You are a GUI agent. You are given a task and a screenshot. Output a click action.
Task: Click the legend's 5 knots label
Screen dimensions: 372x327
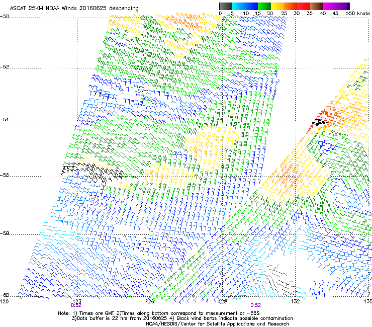[x=232, y=13]
